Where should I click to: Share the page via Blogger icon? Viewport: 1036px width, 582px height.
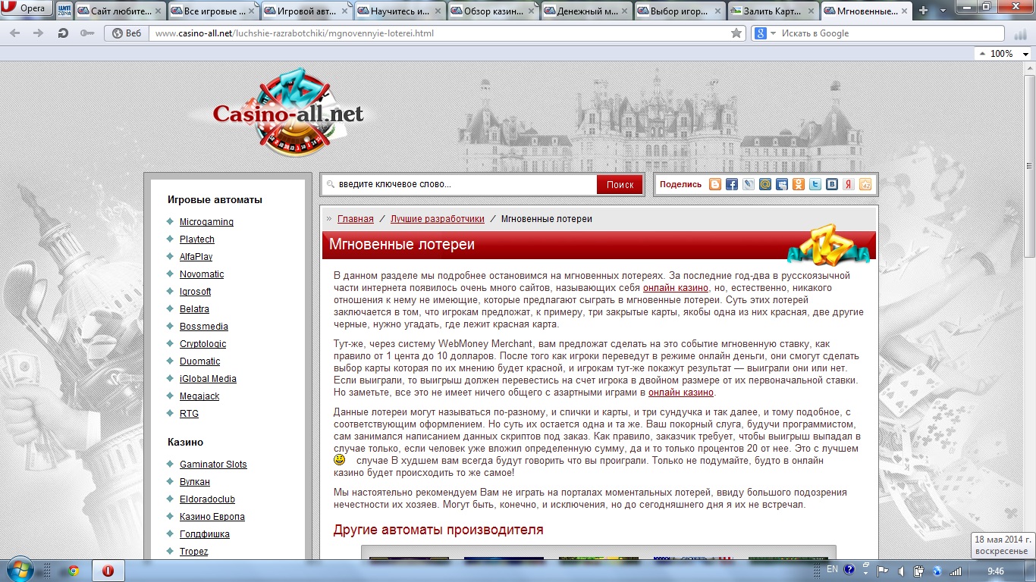coord(715,184)
